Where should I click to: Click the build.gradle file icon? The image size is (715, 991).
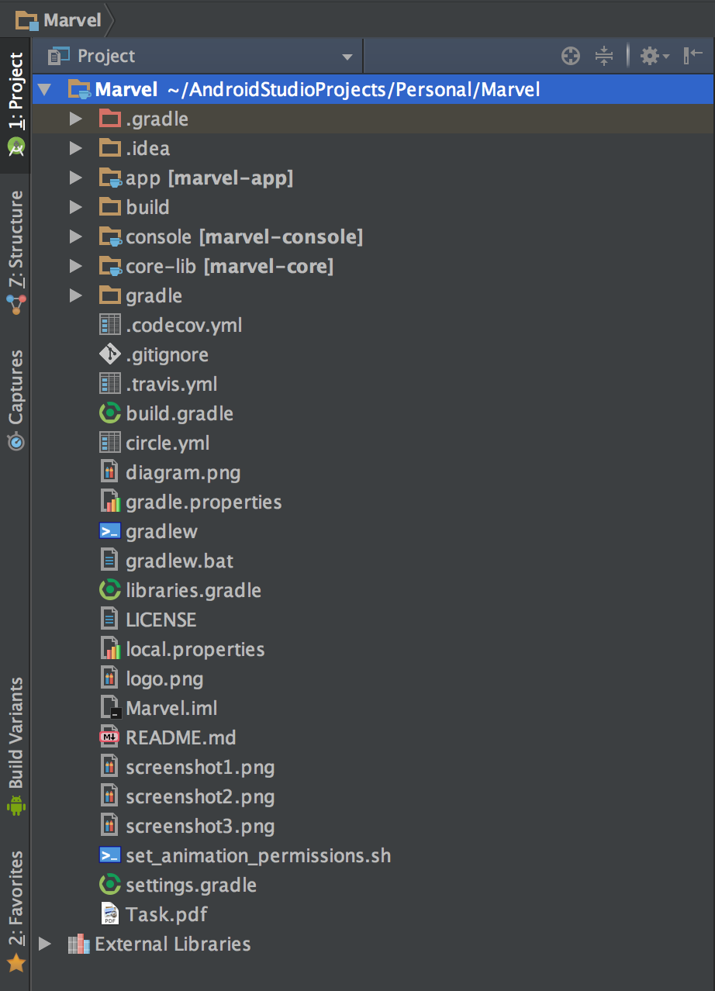pos(110,413)
